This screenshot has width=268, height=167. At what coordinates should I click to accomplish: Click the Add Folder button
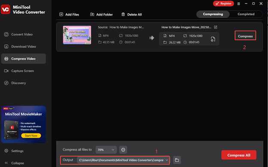tap(101, 15)
